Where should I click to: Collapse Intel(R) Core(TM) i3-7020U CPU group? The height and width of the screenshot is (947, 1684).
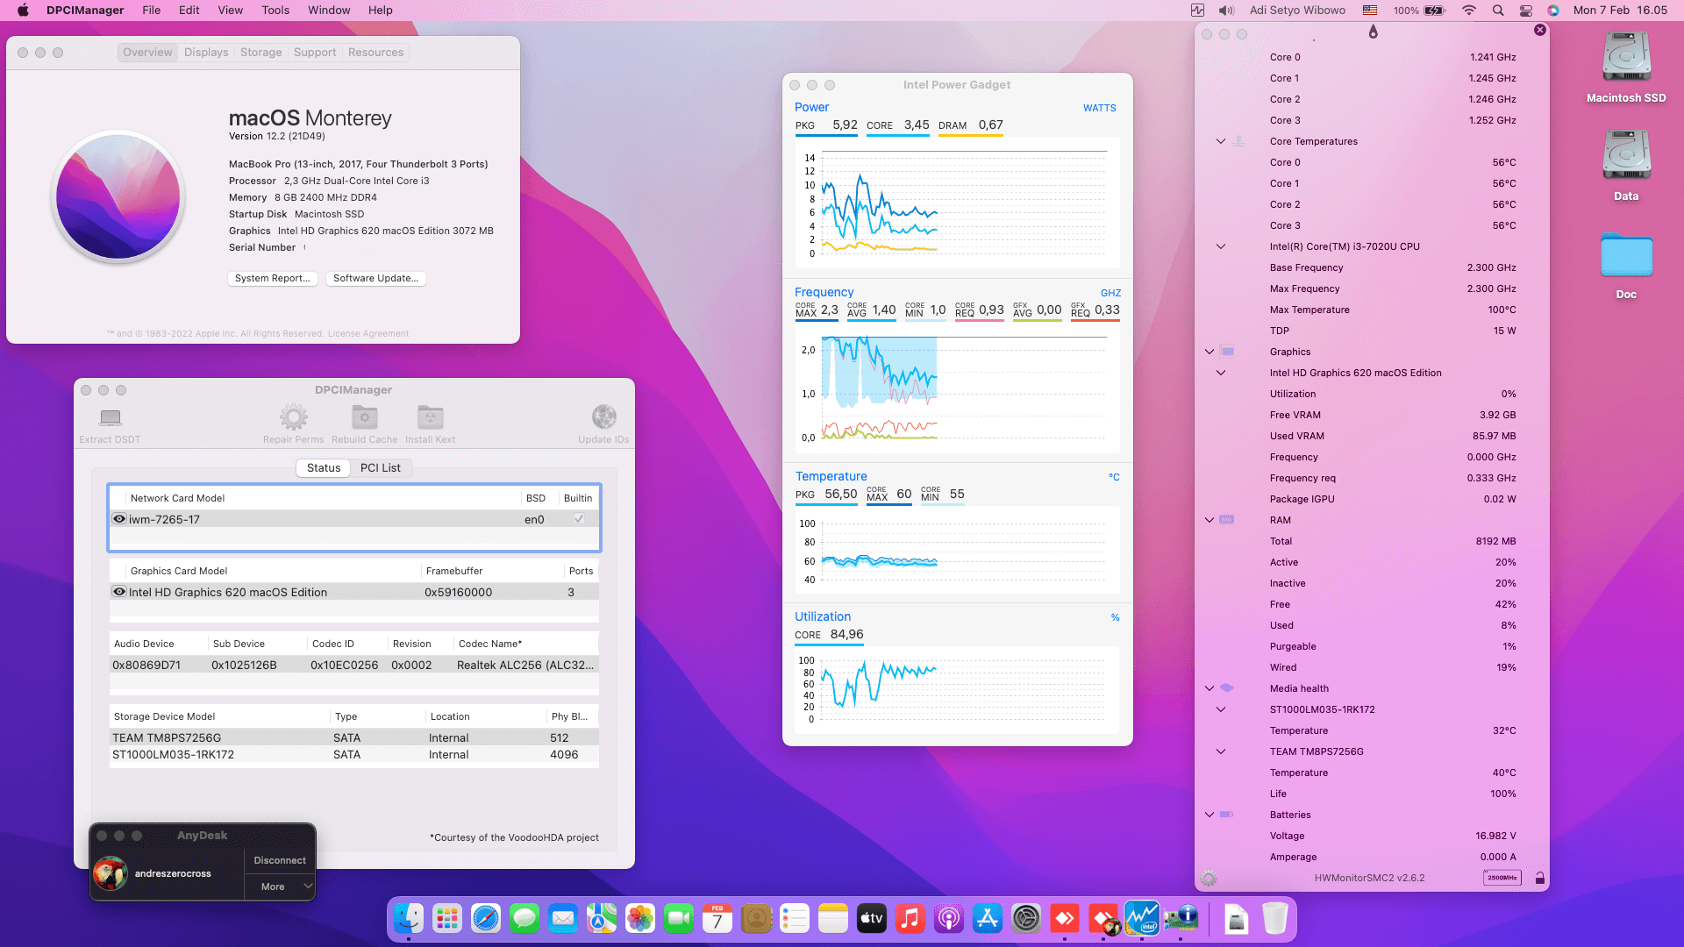pyautogui.click(x=1220, y=246)
